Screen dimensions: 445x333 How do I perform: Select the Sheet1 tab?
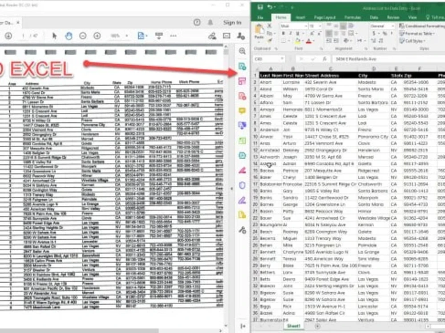(x=293, y=326)
